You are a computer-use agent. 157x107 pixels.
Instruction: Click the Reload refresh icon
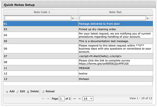coord(43,92)
